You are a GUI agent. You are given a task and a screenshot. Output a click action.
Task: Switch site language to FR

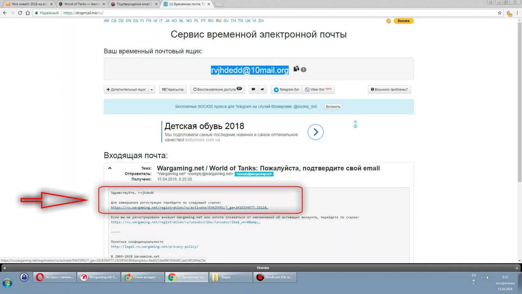[149, 21]
